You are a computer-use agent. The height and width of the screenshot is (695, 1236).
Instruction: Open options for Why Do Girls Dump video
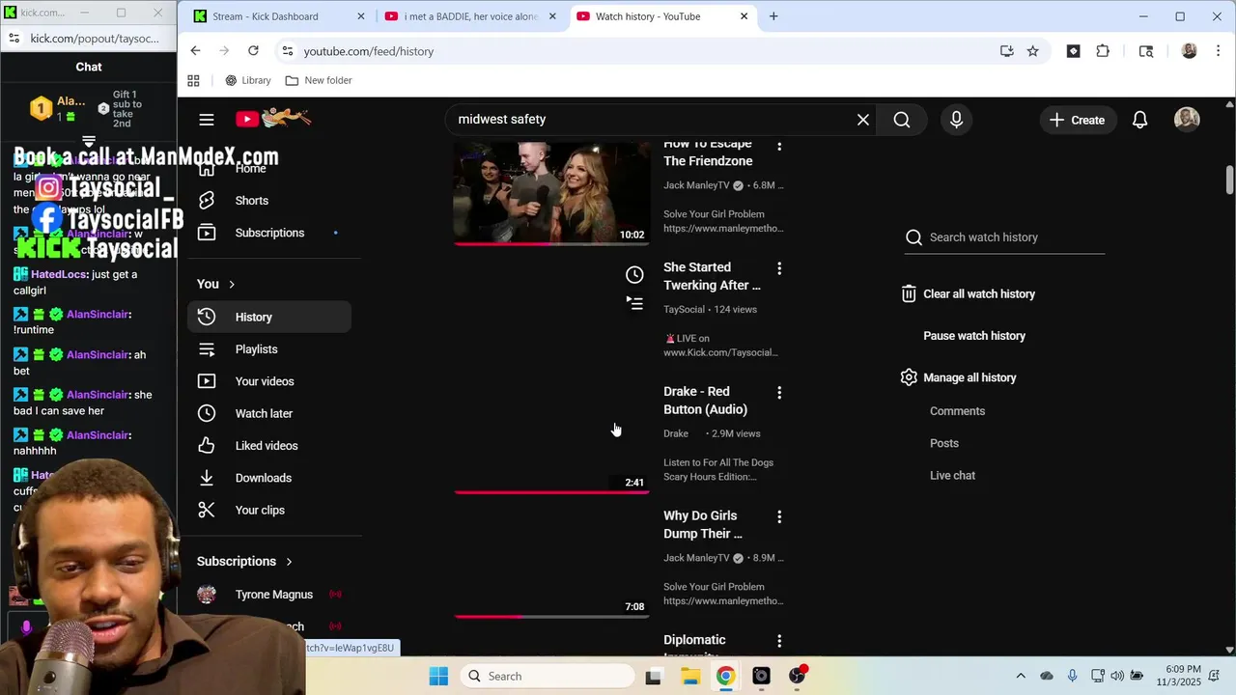[x=779, y=517]
